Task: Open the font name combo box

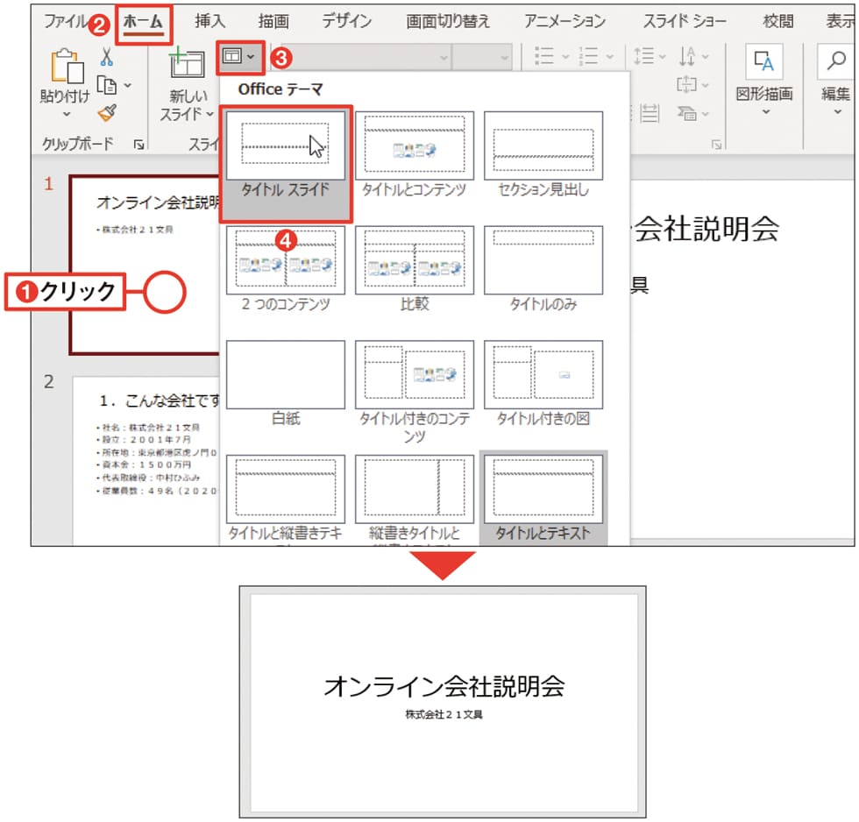Action: point(366,57)
